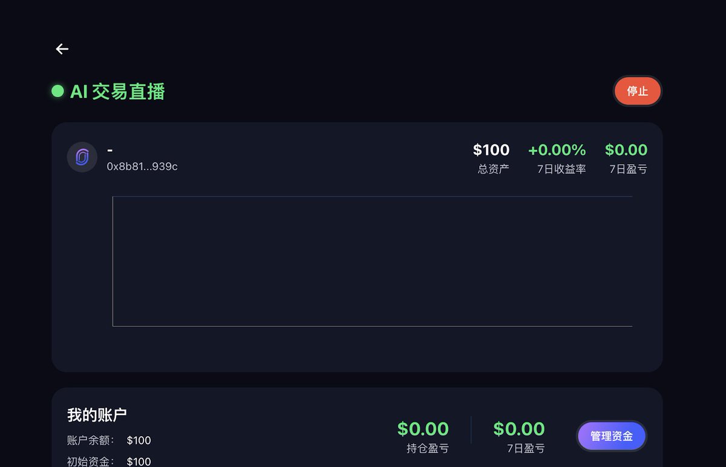This screenshot has width=726, height=467.
Task: Select wallet address 0x8b81...939c
Action: pos(142,166)
